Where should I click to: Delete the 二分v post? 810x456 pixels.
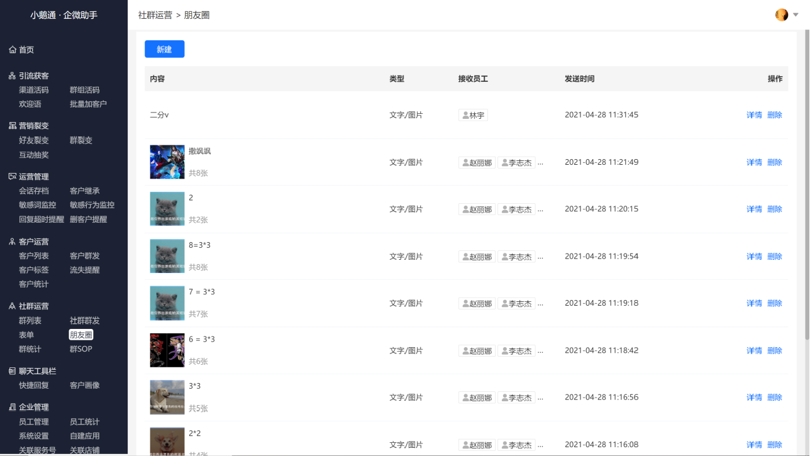tap(775, 115)
